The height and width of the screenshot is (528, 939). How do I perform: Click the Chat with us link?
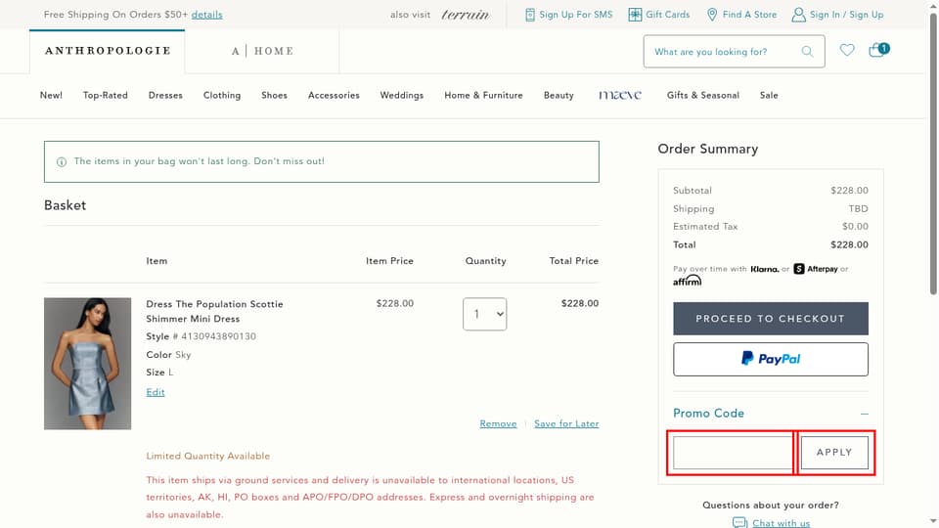[x=781, y=523]
